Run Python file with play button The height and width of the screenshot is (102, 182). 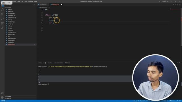(x=173, y=5)
